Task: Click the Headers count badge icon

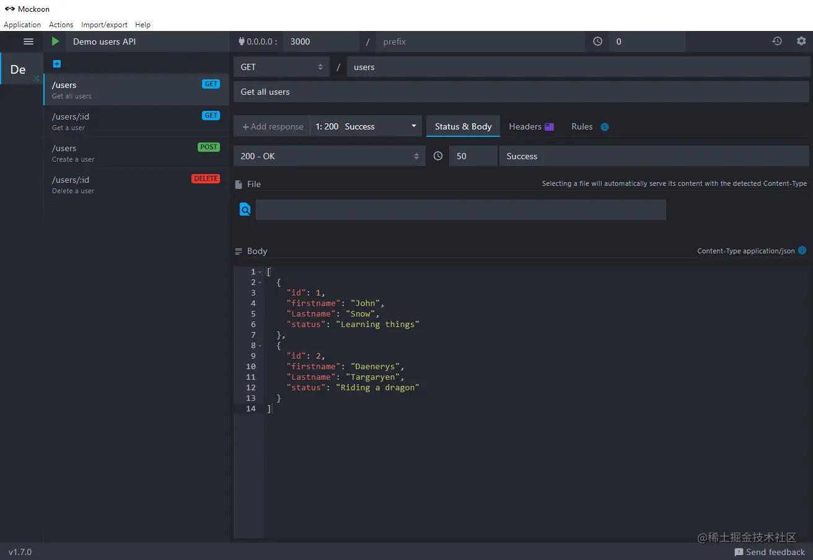Action: (549, 127)
